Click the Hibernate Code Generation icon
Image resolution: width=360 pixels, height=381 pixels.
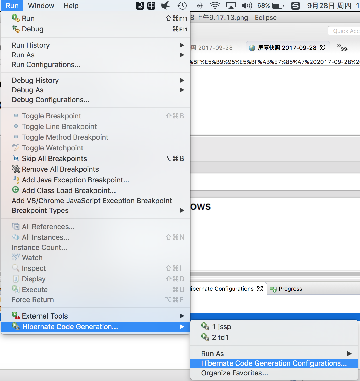point(16,326)
